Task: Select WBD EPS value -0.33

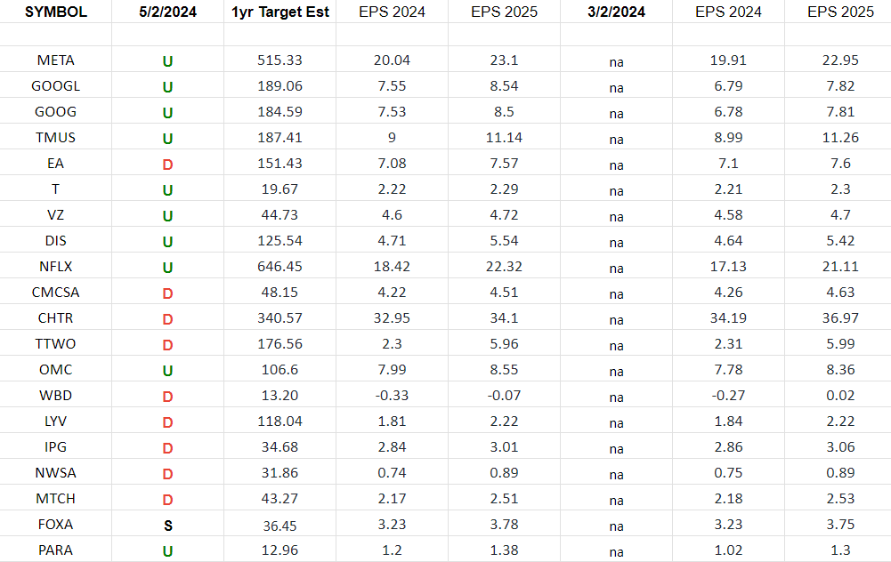Action: (392, 396)
